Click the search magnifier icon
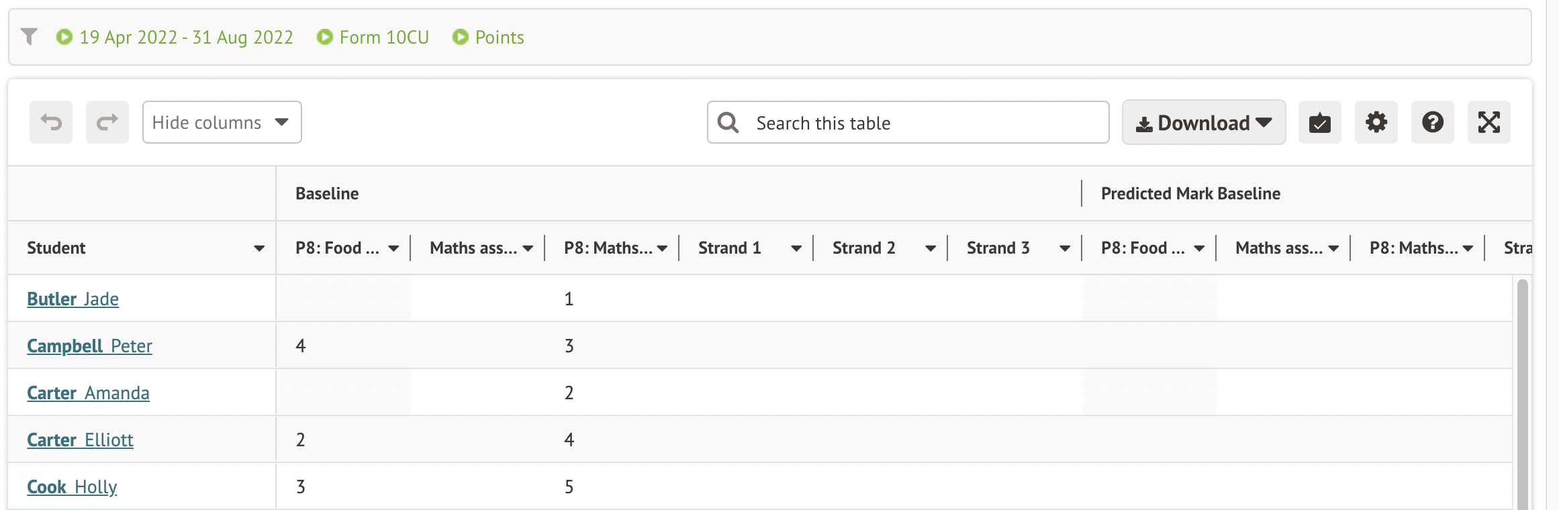1559x510 pixels. coord(728,123)
